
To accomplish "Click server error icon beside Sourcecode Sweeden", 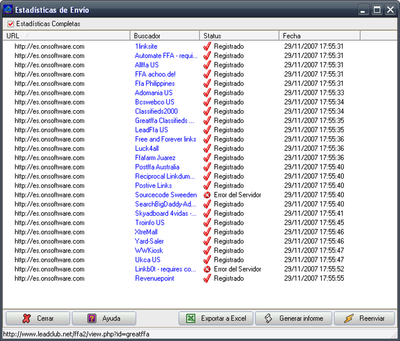I will [x=207, y=195].
